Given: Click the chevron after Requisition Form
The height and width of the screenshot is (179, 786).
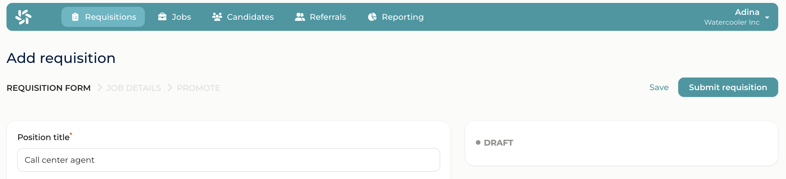Looking at the screenshot, I should point(100,88).
